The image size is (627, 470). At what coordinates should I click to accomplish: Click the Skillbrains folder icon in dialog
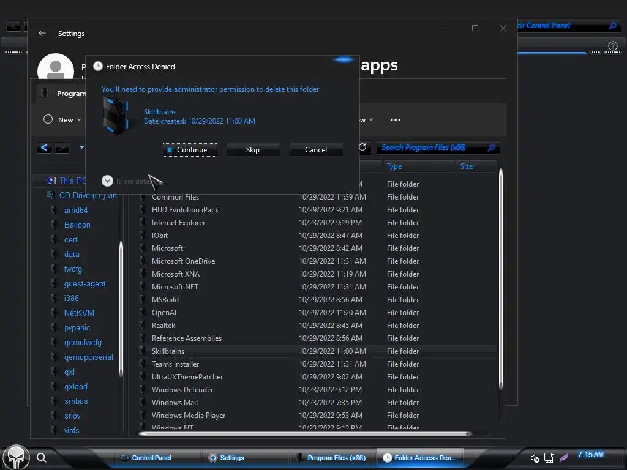click(x=116, y=116)
